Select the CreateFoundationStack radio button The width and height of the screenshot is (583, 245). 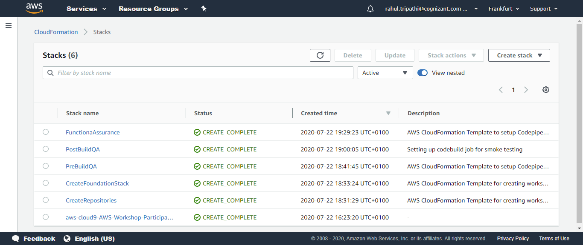click(x=46, y=183)
